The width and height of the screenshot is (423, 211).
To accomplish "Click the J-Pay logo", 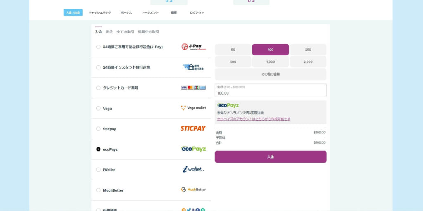I will [193, 47].
